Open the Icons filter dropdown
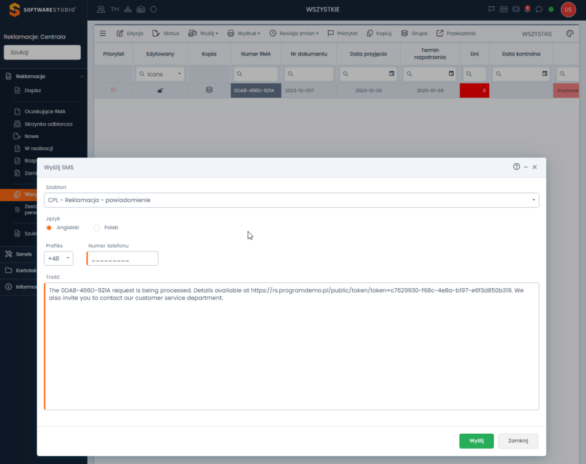This screenshot has width=586, height=464. [161, 74]
